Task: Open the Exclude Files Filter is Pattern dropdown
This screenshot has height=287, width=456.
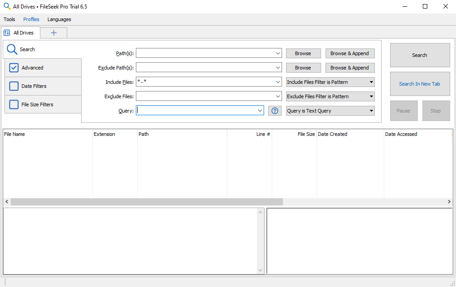Action: [x=330, y=96]
